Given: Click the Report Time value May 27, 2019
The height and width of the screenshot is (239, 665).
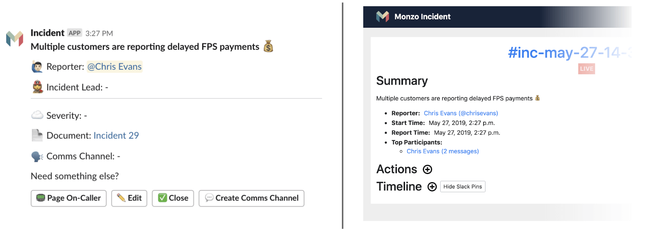Looking at the screenshot, I should click(467, 133).
